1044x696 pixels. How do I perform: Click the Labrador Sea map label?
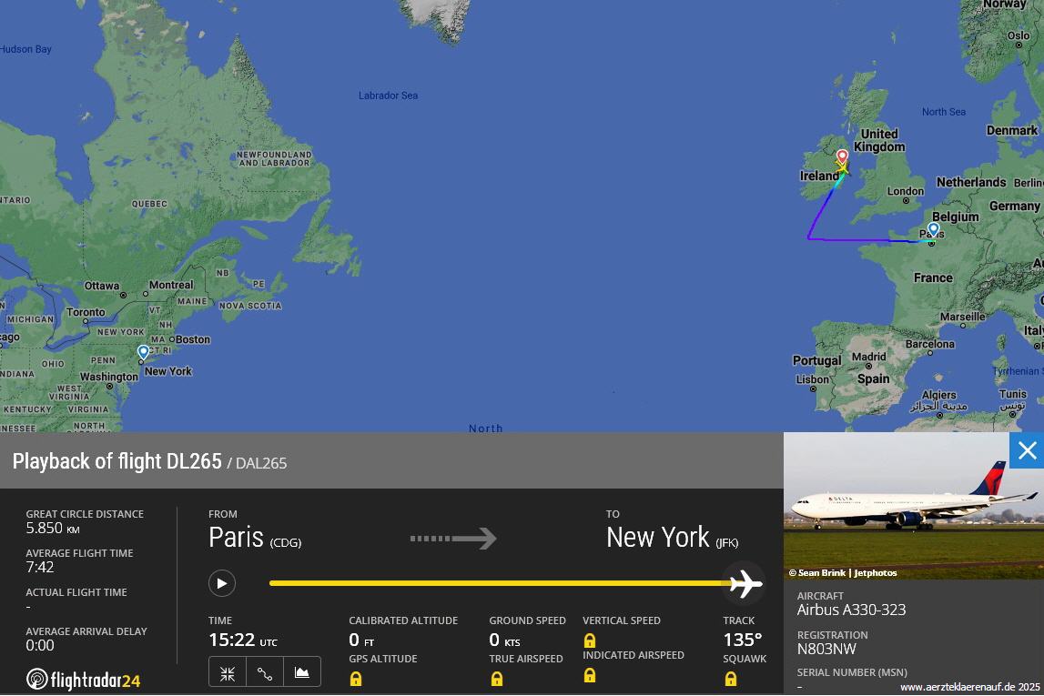click(388, 96)
